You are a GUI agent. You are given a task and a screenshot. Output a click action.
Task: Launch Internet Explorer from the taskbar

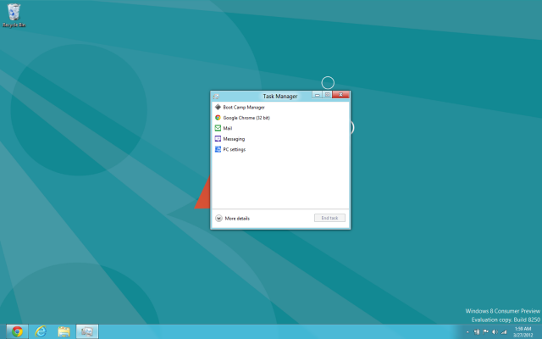pyautogui.click(x=40, y=331)
